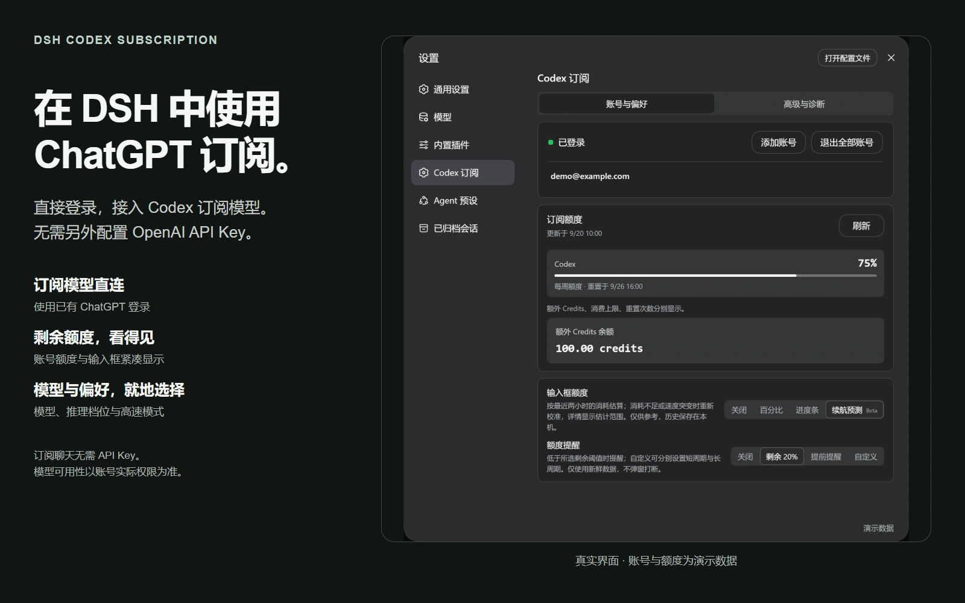Click the 额度提醒 section title
The height and width of the screenshot is (603, 965).
[563, 445]
